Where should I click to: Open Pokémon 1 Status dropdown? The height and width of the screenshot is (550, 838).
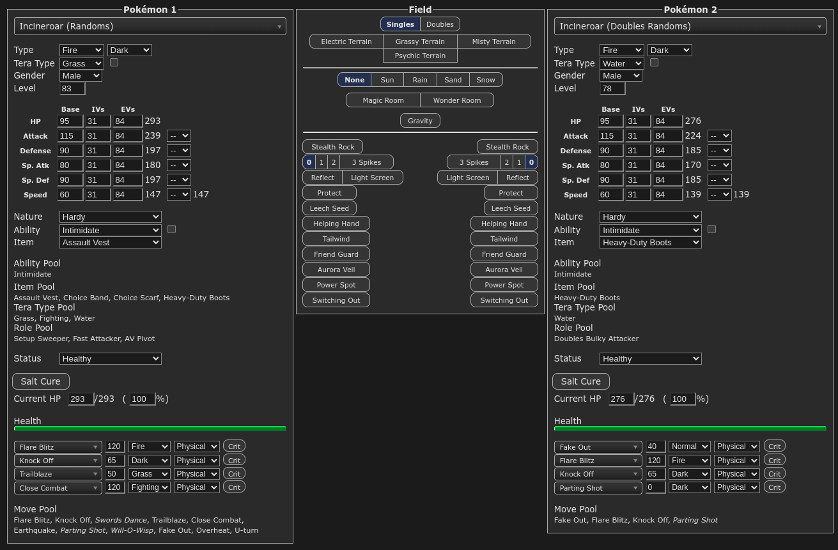[111, 358]
